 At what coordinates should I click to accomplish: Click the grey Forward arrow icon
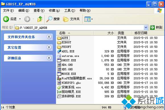pyautogui.click(x=27, y=19)
